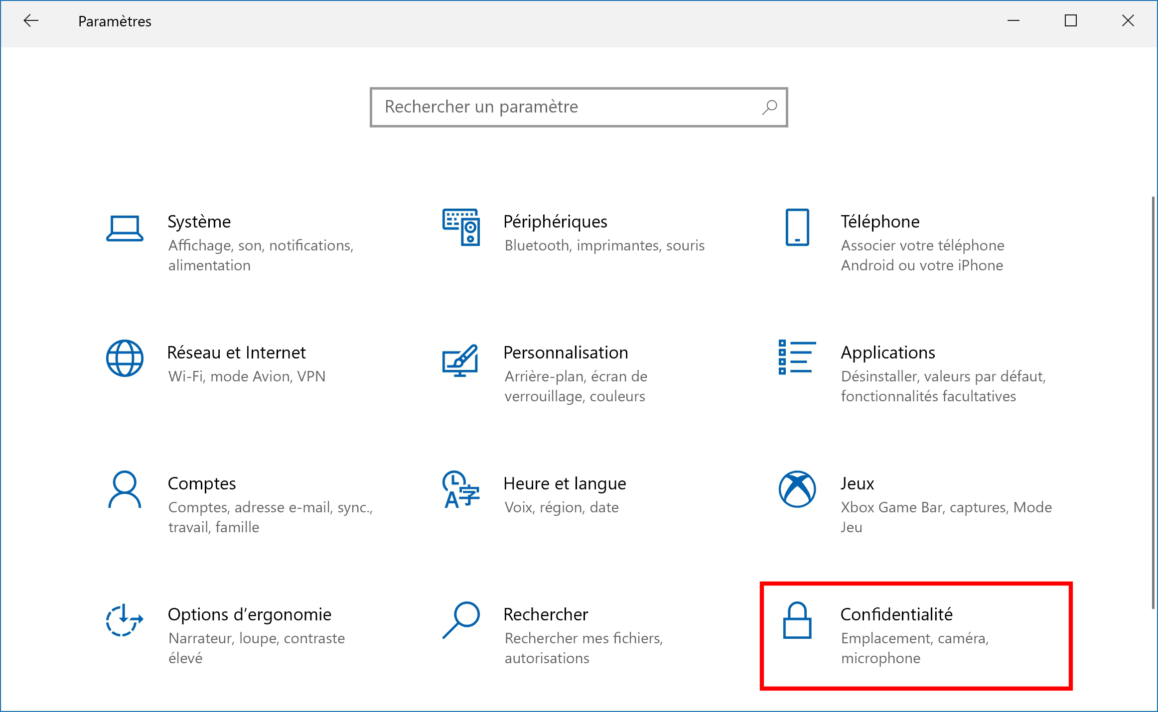Click 'Rechercher mes fichiers, autorisations' description

pos(583,648)
